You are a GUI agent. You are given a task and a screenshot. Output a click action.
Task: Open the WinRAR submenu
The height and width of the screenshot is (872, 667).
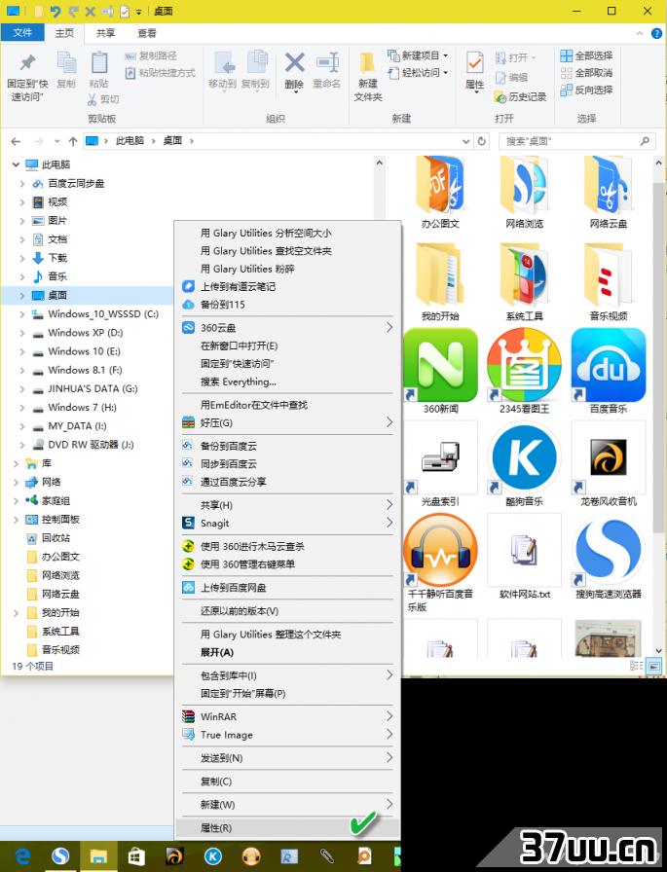[x=287, y=717]
